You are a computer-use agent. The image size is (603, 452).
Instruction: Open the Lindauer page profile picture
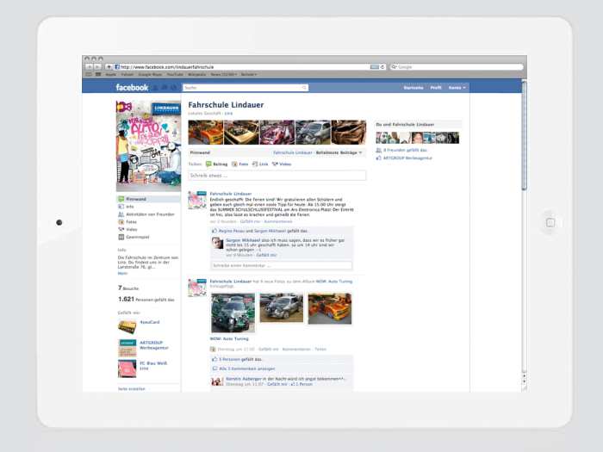click(x=148, y=146)
